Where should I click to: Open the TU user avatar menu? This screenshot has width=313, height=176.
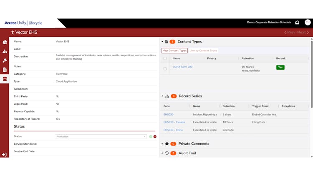[x=308, y=23]
